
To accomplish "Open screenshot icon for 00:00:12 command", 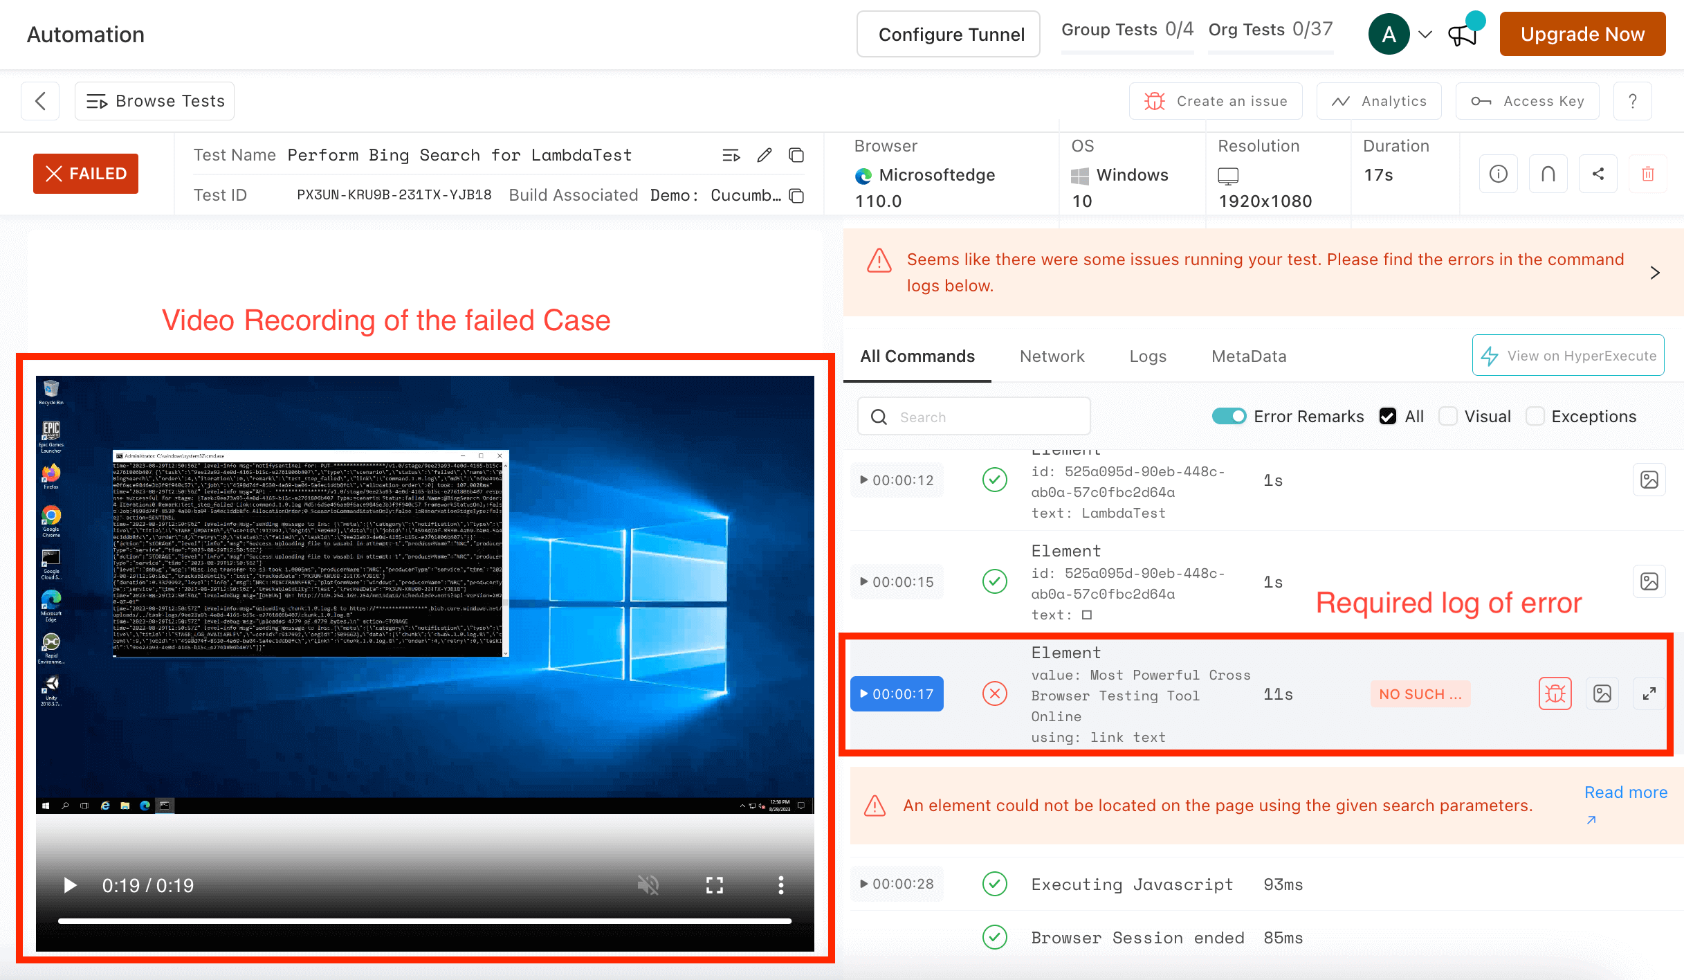I will point(1649,480).
